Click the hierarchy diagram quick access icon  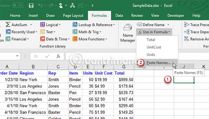(x=72, y=5)
